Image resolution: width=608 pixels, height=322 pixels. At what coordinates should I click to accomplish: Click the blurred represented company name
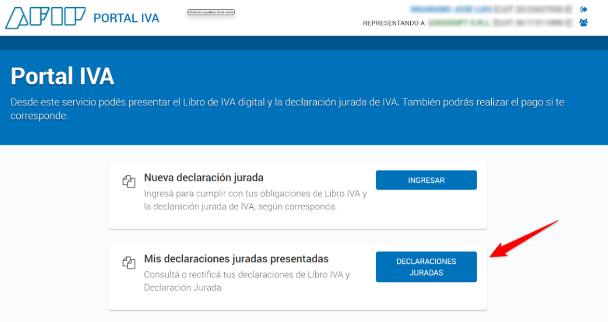click(x=460, y=23)
